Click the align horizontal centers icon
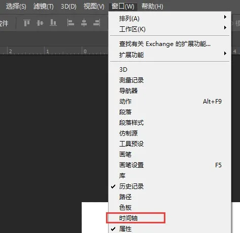Image resolution: width=240 pixels, height=233 pixels. (84, 23)
